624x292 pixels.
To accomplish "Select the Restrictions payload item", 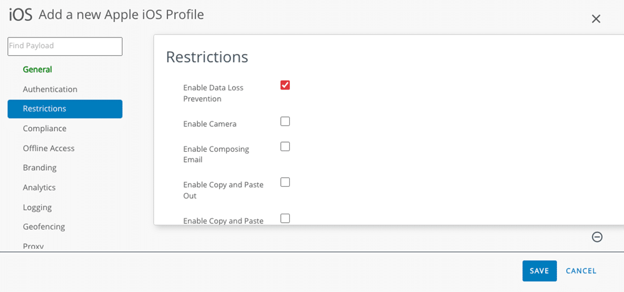I will (x=65, y=109).
